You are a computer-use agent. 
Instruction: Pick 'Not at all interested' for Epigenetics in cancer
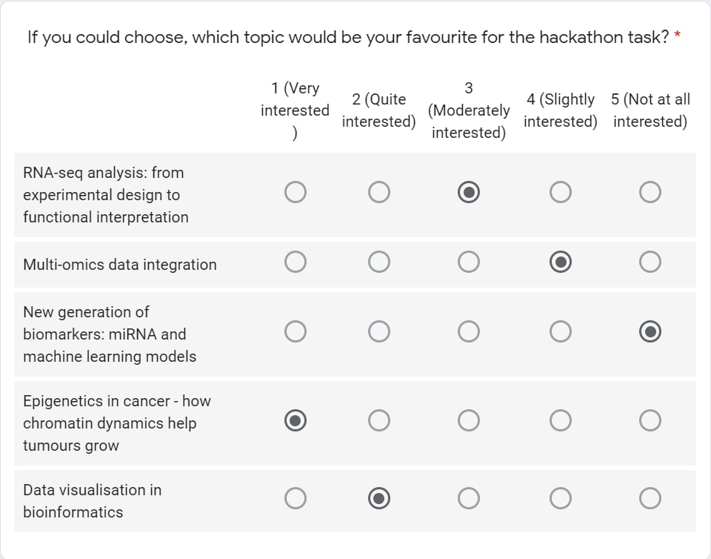click(x=650, y=420)
